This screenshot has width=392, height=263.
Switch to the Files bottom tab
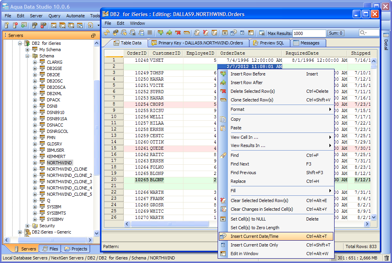pyautogui.click(x=50, y=249)
